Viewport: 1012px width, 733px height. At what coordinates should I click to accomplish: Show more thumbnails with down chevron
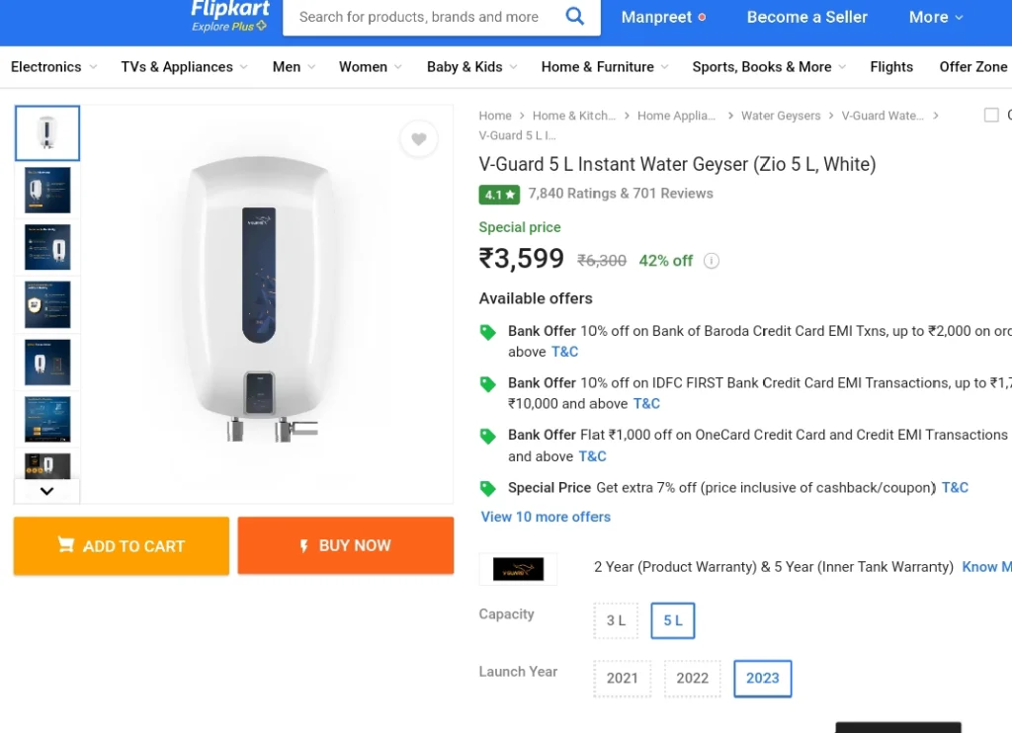[x=47, y=491]
